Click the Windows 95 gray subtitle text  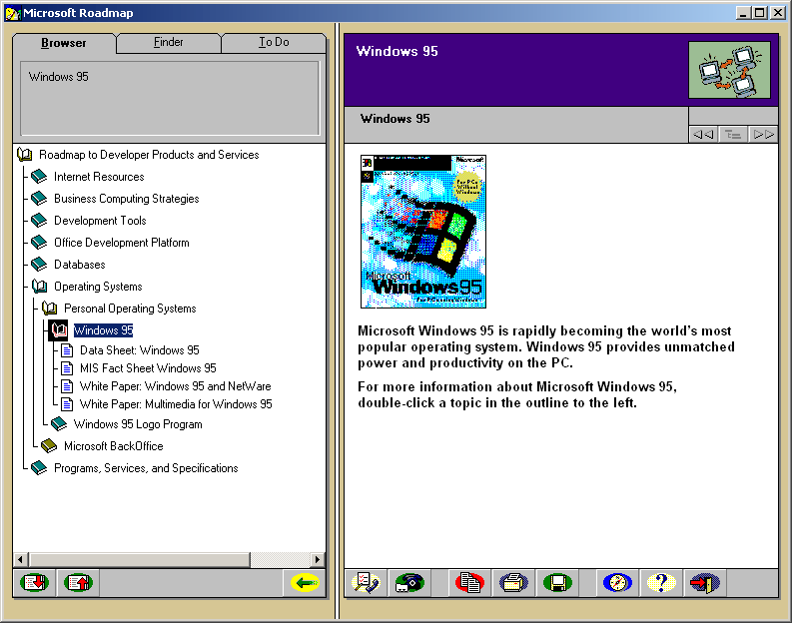pyautogui.click(x=395, y=119)
